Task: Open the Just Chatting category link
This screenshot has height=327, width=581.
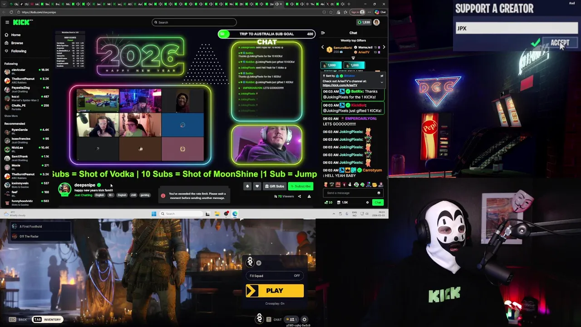Action: point(83,195)
